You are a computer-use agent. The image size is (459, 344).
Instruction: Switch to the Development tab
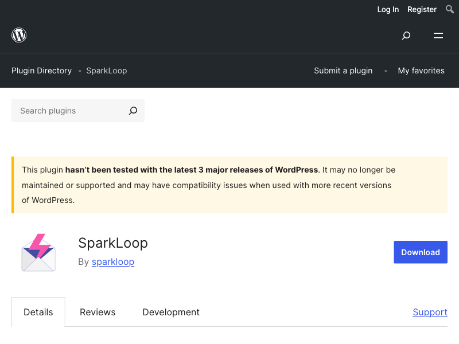click(x=171, y=312)
